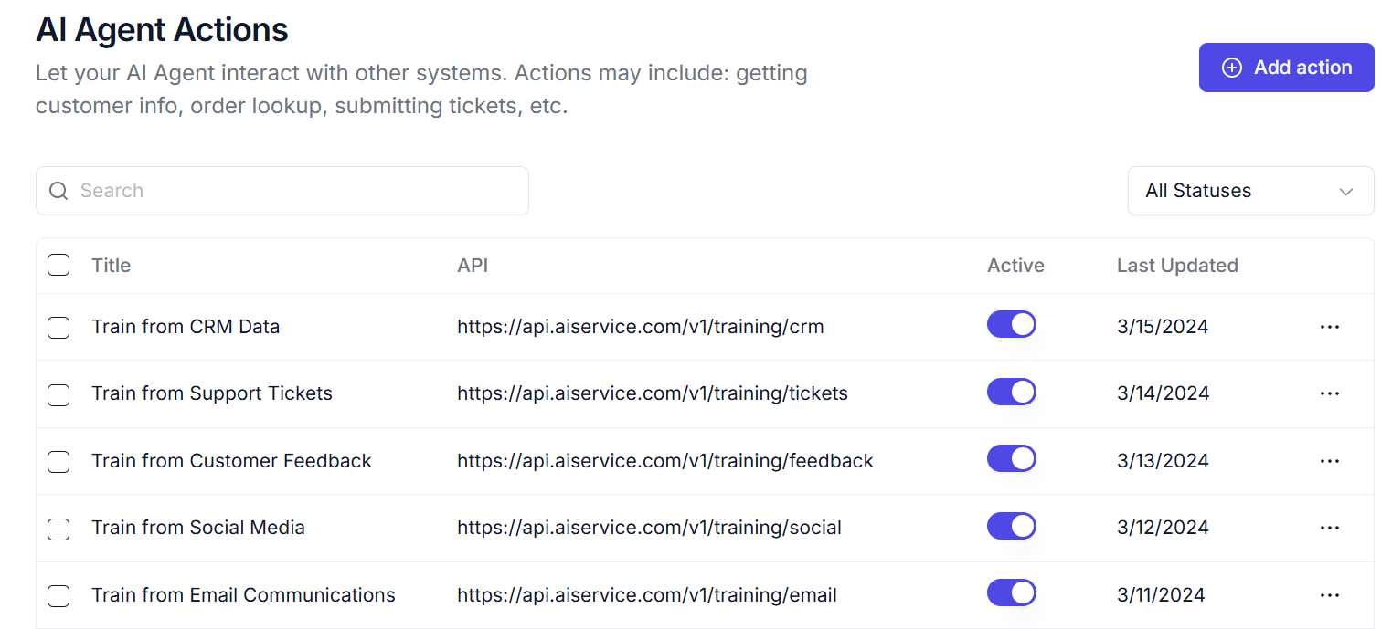The height and width of the screenshot is (629, 1392).
Task: Switch off the Customer Feedback active toggle
Action: coord(1011,458)
